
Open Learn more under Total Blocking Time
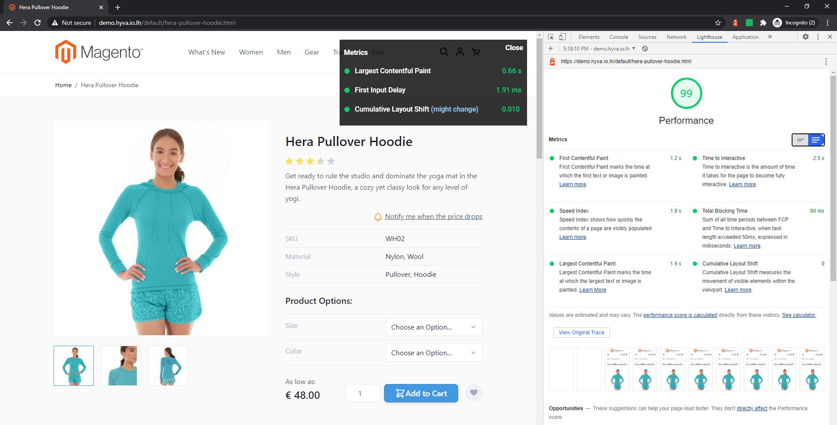[x=747, y=246]
